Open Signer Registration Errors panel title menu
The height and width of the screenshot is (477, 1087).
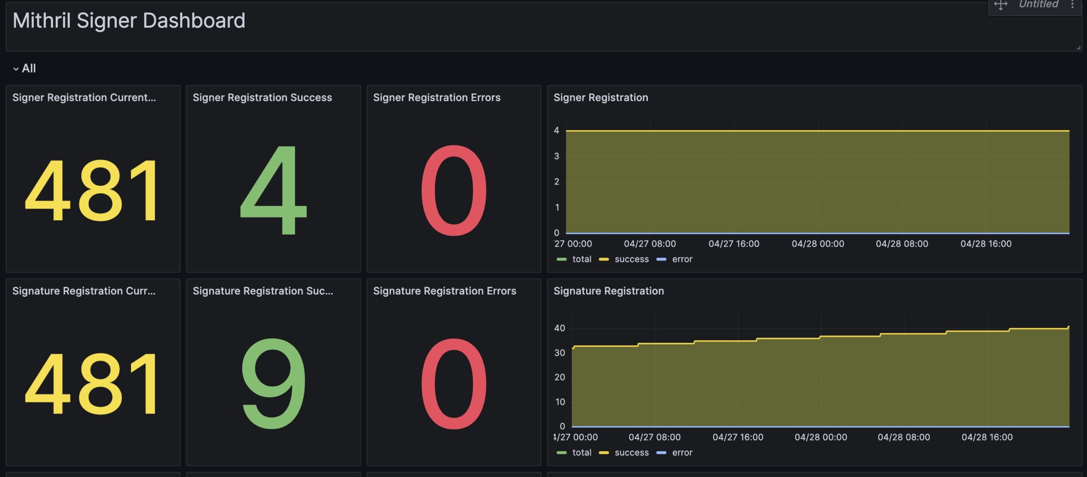coord(436,98)
